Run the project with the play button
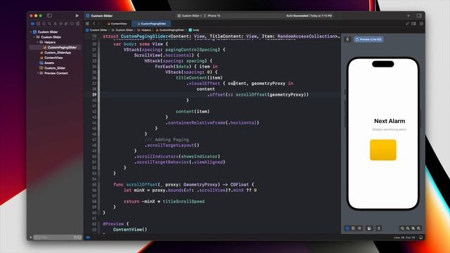450x253 pixels. [77, 15]
